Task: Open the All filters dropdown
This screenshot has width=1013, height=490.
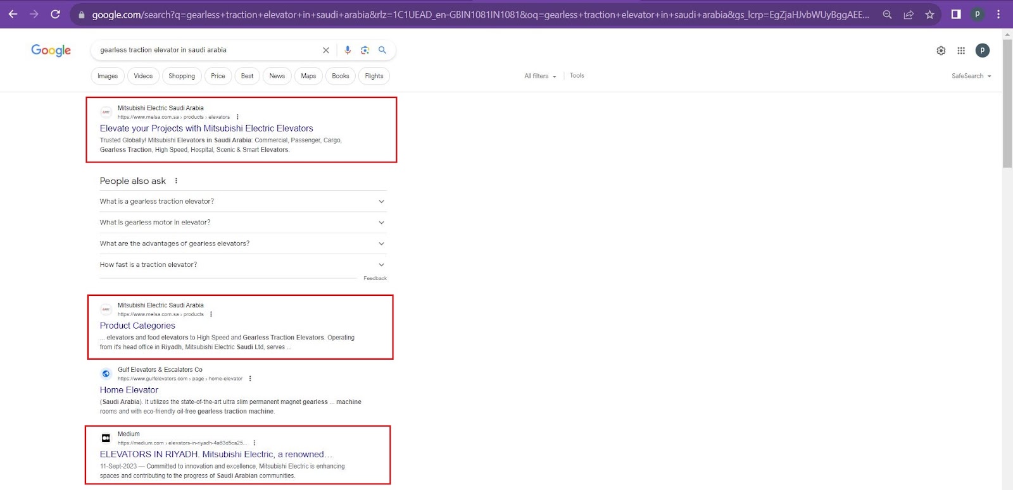Action: 540,76
